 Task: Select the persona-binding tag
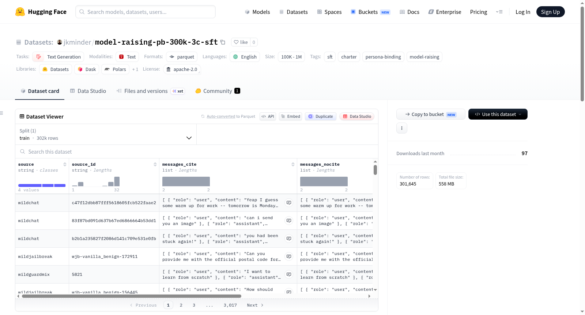pos(383,57)
